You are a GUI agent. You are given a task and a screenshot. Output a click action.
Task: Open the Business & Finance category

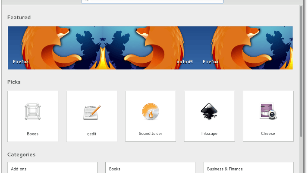pos(248,168)
